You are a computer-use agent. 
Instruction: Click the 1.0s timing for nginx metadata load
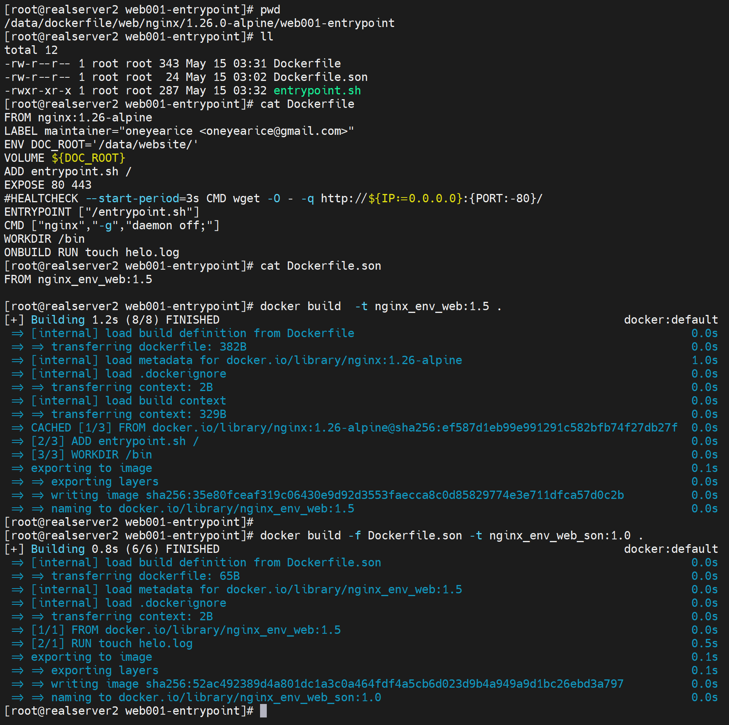pos(704,360)
